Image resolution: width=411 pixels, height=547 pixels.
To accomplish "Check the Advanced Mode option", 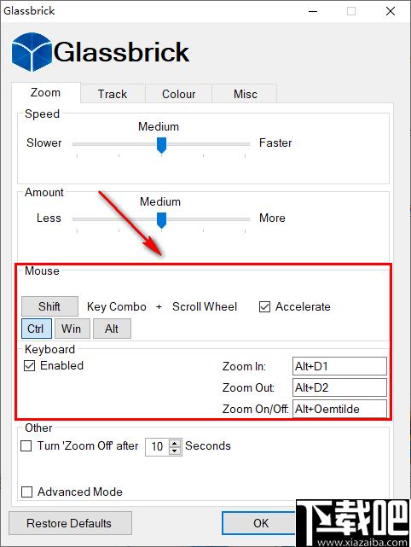I will coord(26,492).
